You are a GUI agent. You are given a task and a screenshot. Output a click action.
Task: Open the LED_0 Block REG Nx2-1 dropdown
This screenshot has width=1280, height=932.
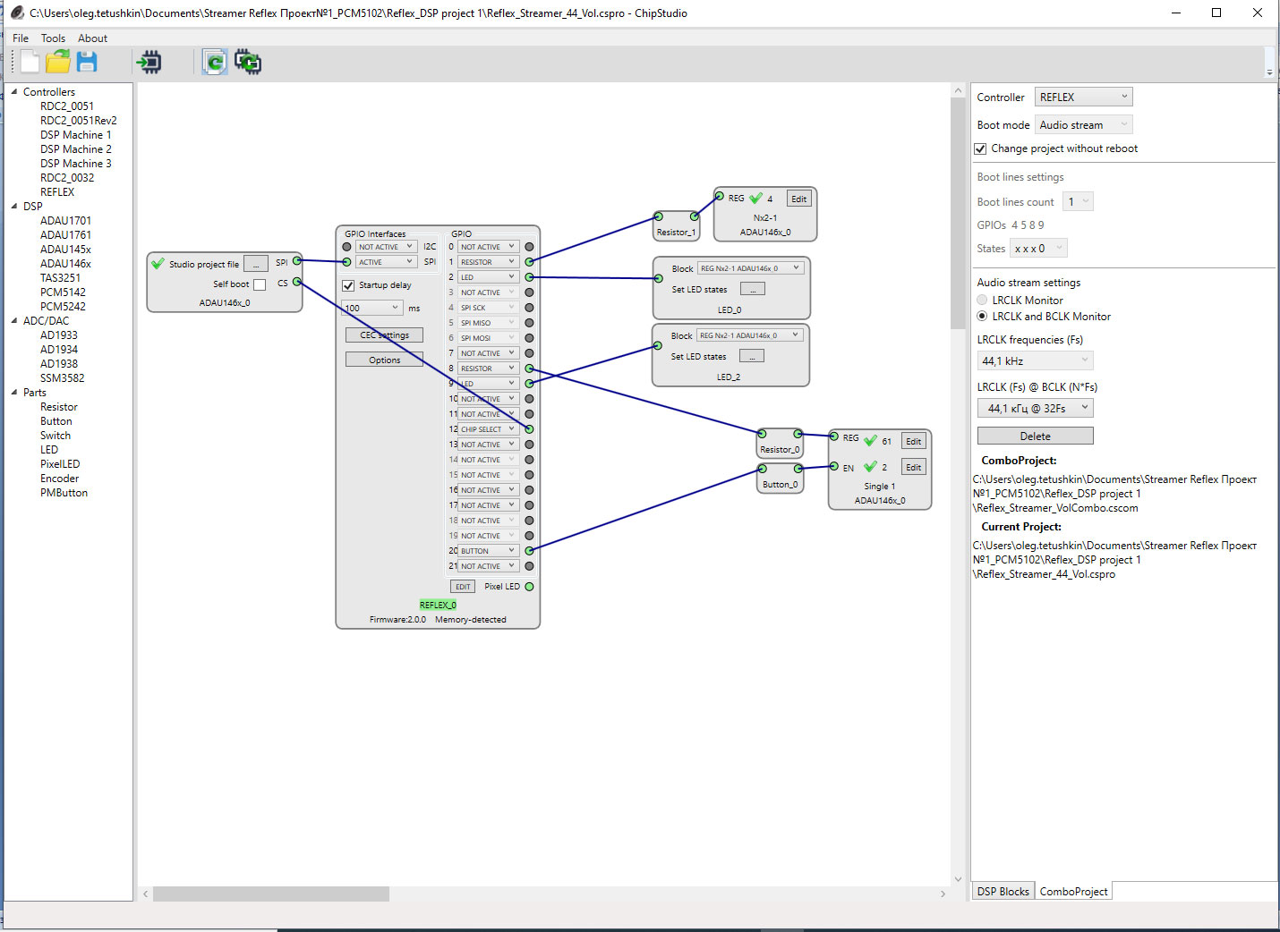(750, 267)
